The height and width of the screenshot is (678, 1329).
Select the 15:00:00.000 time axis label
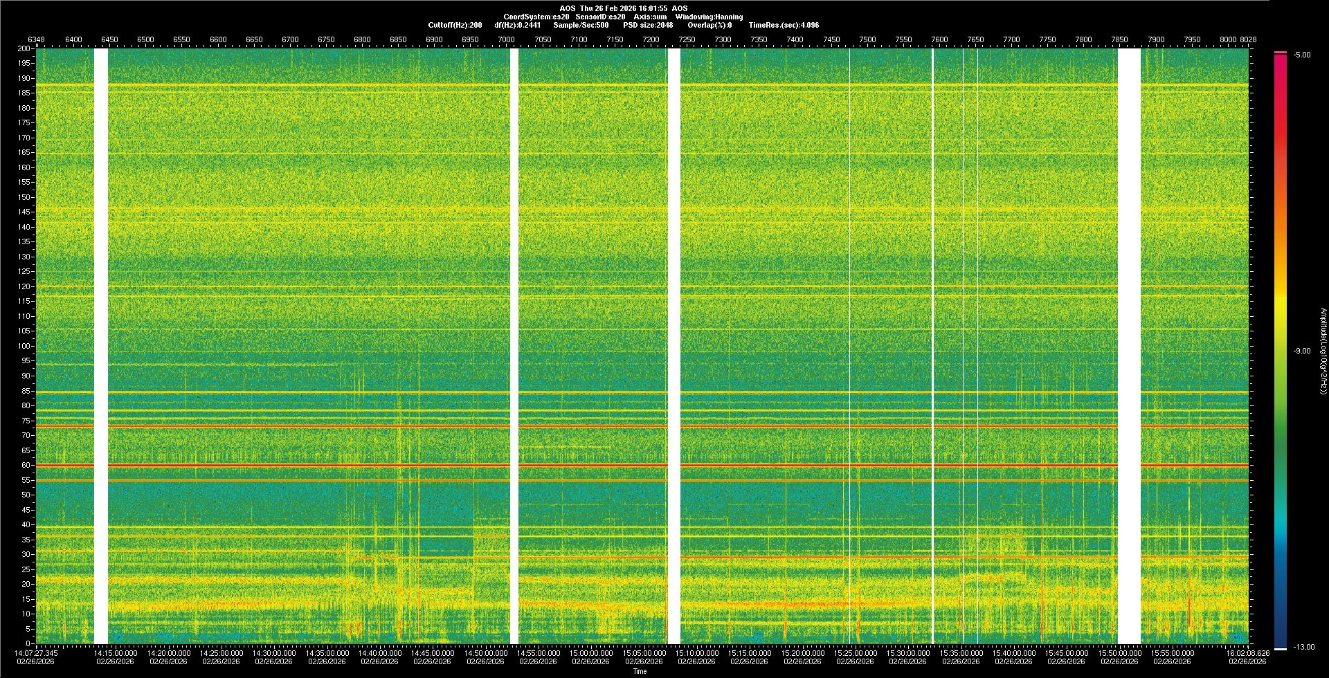point(591,653)
